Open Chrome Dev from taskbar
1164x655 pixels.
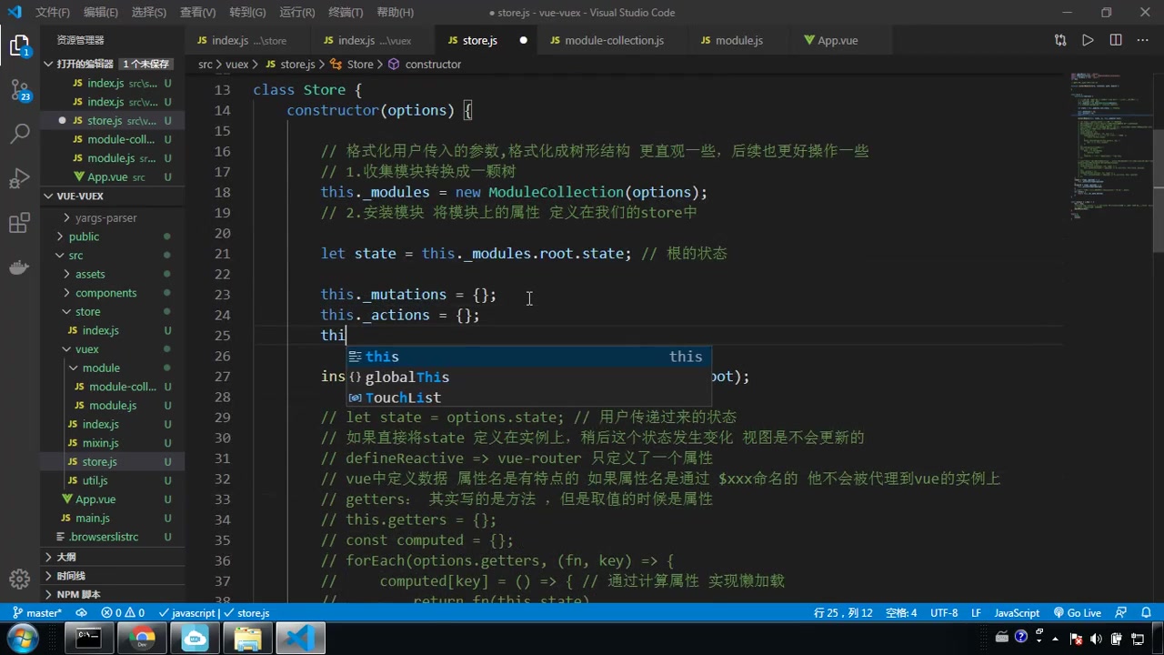pyautogui.click(x=142, y=639)
